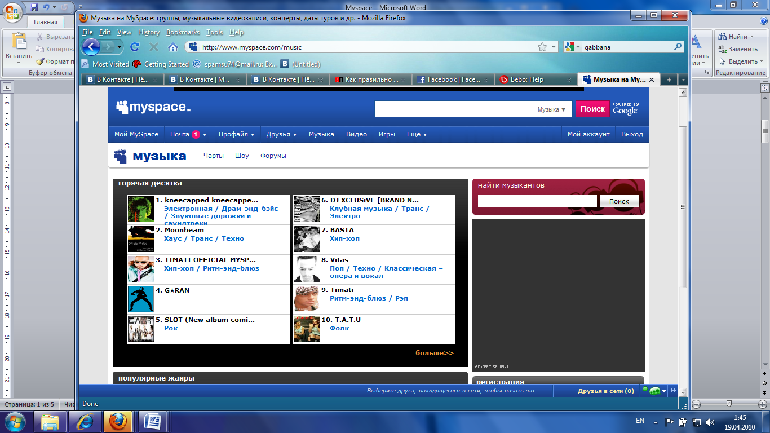The height and width of the screenshot is (433, 770).
Task: Open the Office button in Word
Action: (12, 12)
